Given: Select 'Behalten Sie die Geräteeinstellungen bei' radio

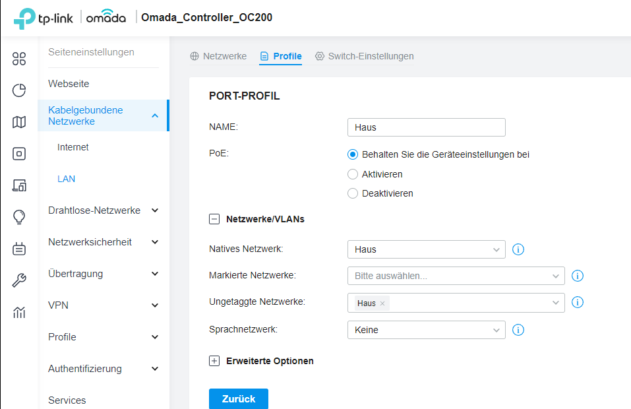Looking at the screenshot, I should tap(353, 155).
